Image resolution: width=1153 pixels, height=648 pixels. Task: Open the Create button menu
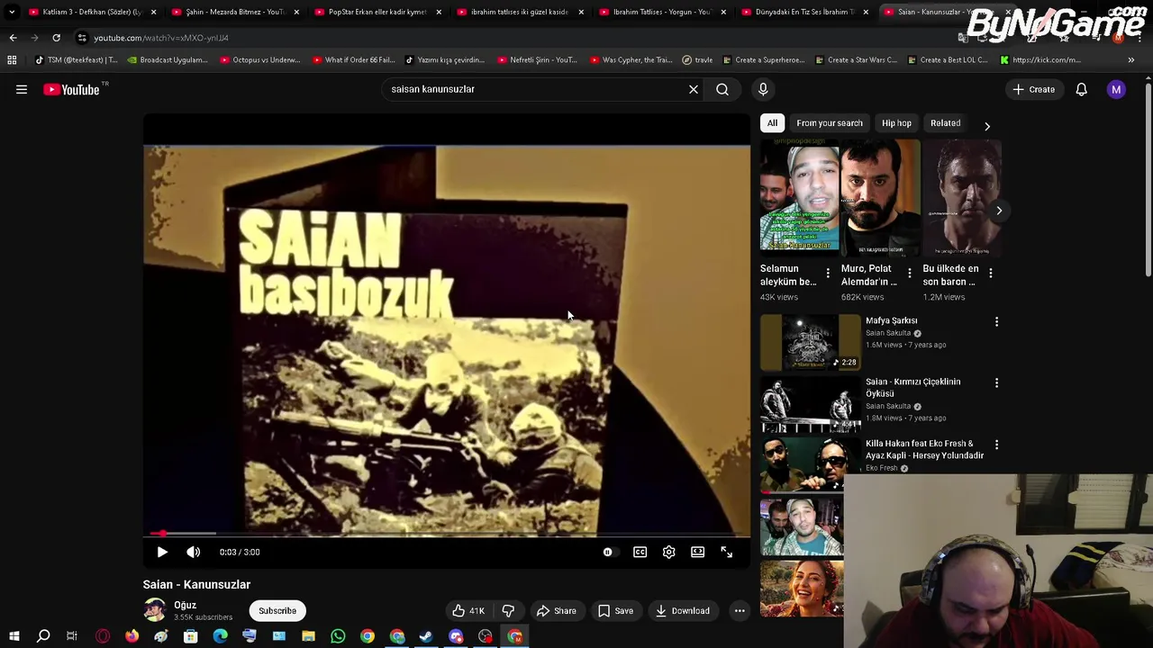[1033, 89]
